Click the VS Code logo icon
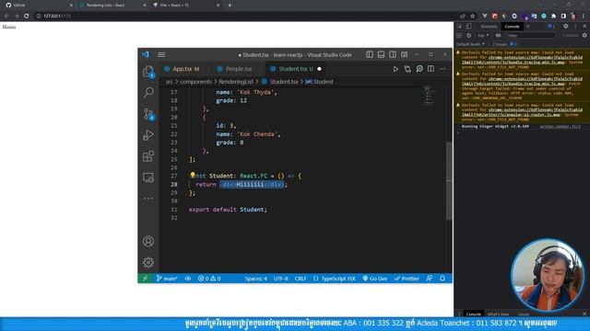Screen dimensions: 590x331 146,54
